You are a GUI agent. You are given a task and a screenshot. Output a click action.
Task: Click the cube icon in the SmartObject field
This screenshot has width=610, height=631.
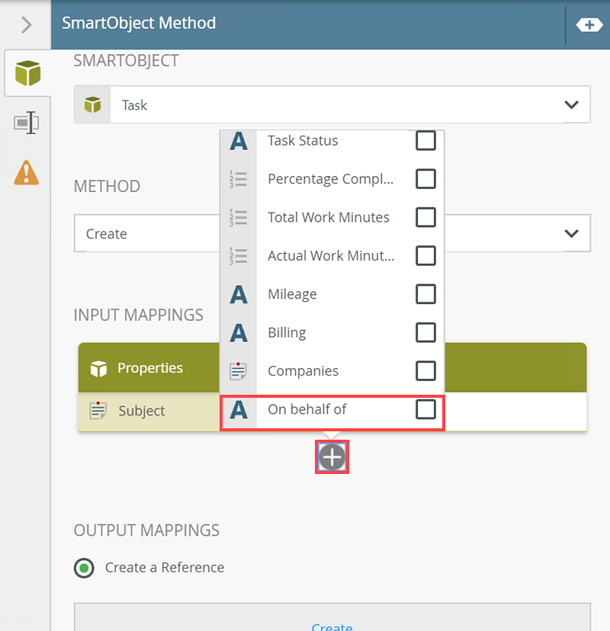click(x=93, y=105)
